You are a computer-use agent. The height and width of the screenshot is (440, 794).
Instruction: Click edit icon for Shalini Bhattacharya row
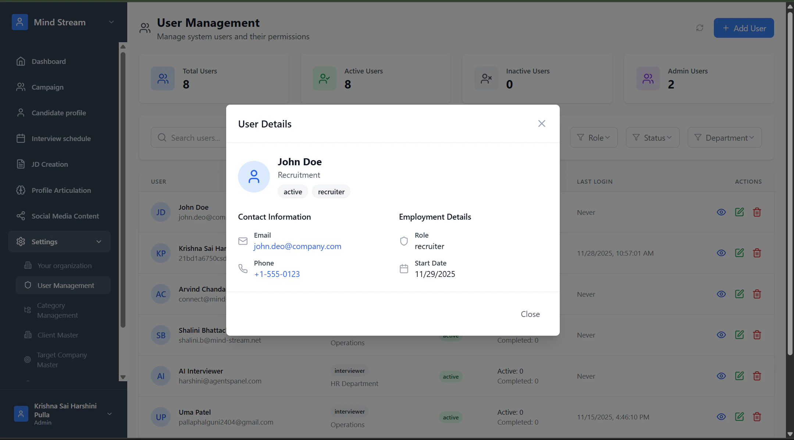click(x=739, y=335)
